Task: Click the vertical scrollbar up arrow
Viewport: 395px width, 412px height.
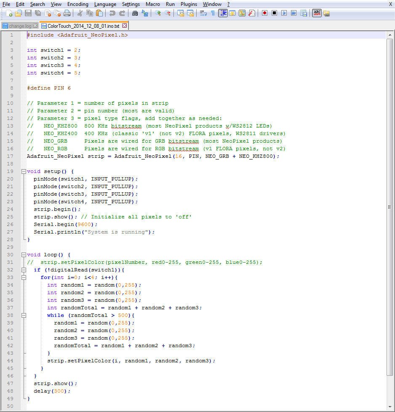Action: [x=390, y=35]
